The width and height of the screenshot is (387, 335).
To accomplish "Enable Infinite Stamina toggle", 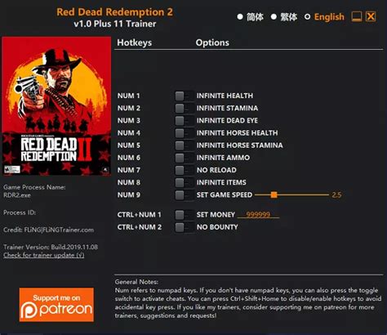I will coord(184,108).
